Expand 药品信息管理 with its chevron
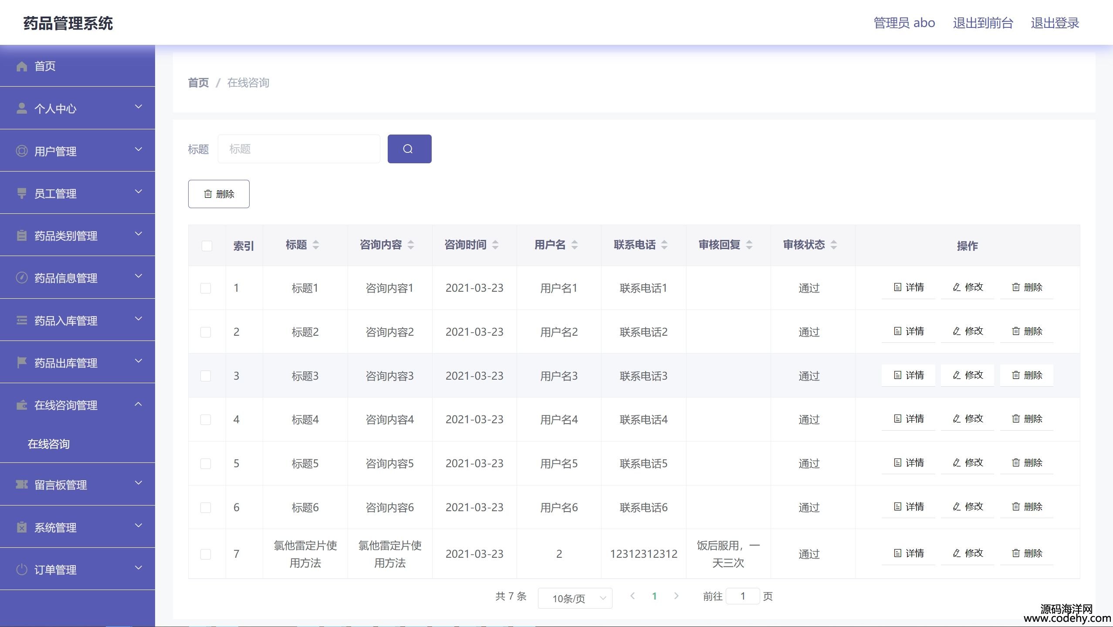1113x627 pixels. point(139,276)
